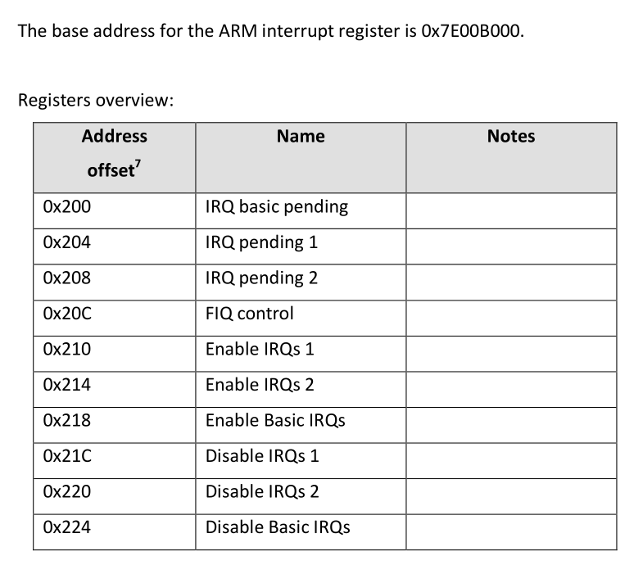
Task: Click the empty Notes cell for IRQ pending 2
Action: tap(510, 278)
